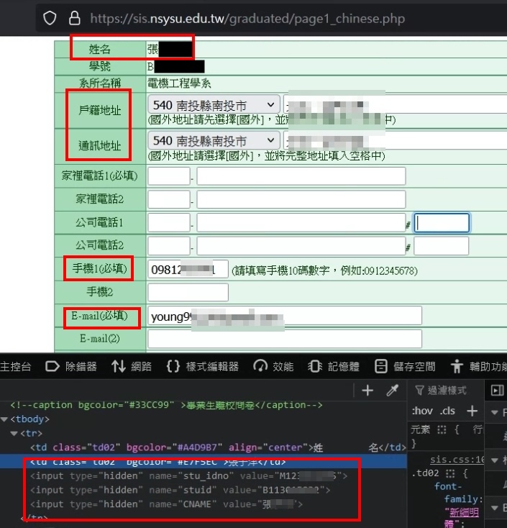Open the Network (網路) tab
507x528 pixels.
(132, 366)
